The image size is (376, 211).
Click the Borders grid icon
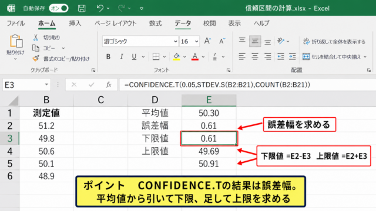pyautogui.click(x=156, y=57)
